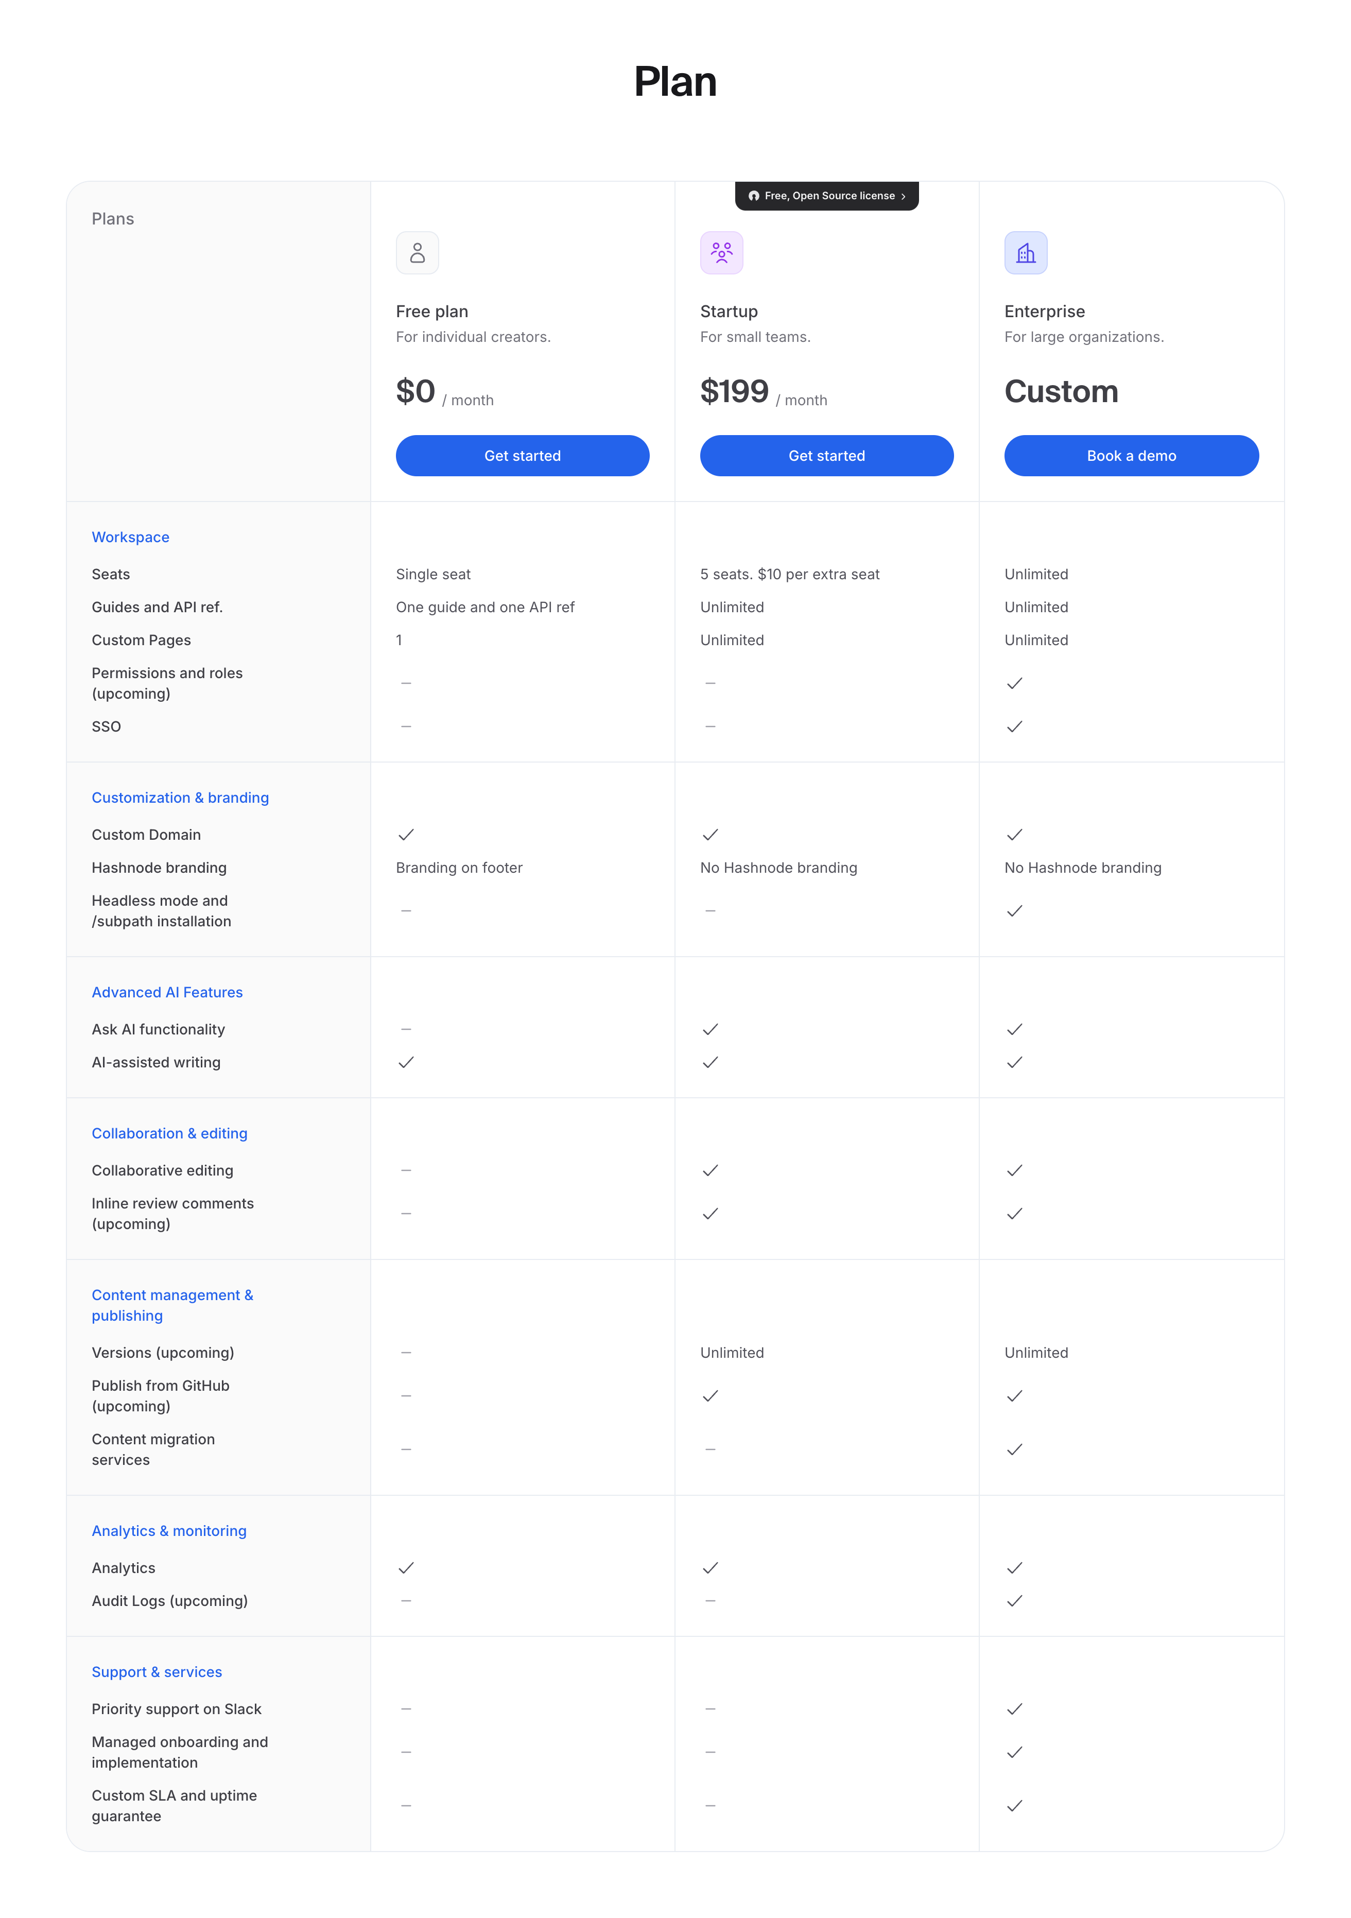Screen dimensions: 1351x1918
Task: Select Collaboration & editing heading
Action: click(169, 1134)
